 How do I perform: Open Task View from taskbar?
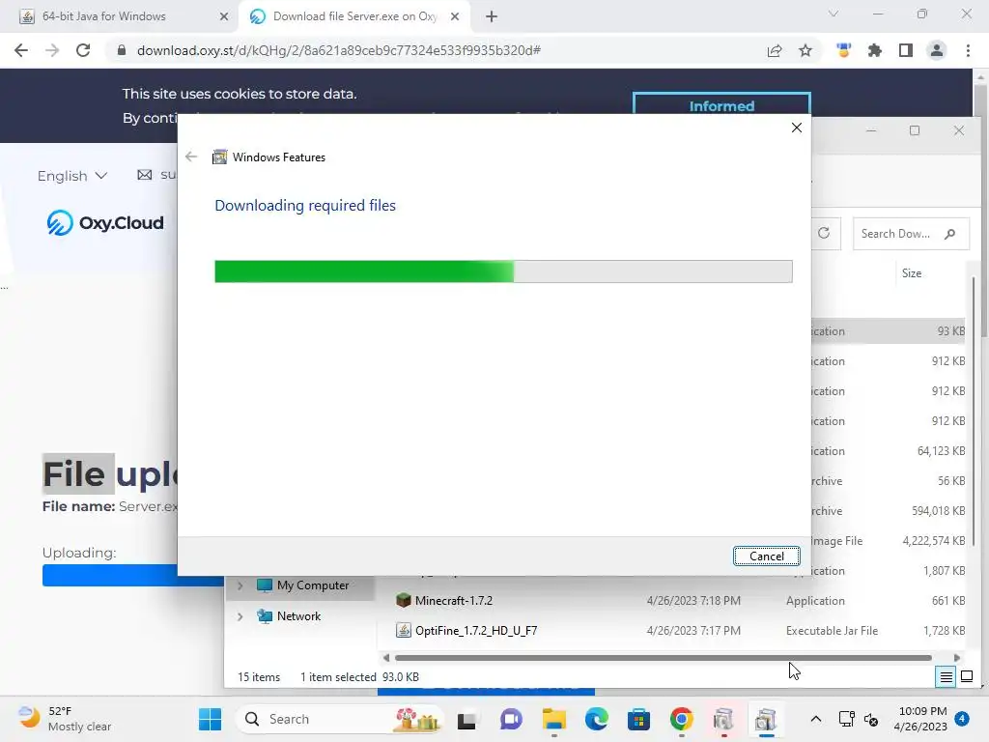tap(466, 719)
